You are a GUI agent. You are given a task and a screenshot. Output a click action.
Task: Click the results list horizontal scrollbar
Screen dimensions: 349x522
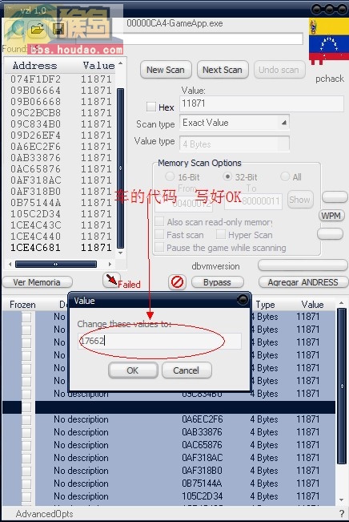pos(56,264)
